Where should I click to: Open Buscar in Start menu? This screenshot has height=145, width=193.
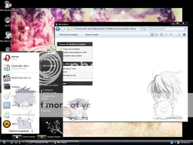pos(46,105)
